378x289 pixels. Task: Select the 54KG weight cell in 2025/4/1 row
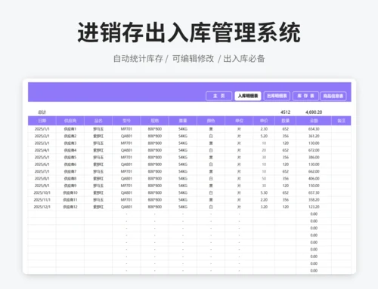click(183, 150)
